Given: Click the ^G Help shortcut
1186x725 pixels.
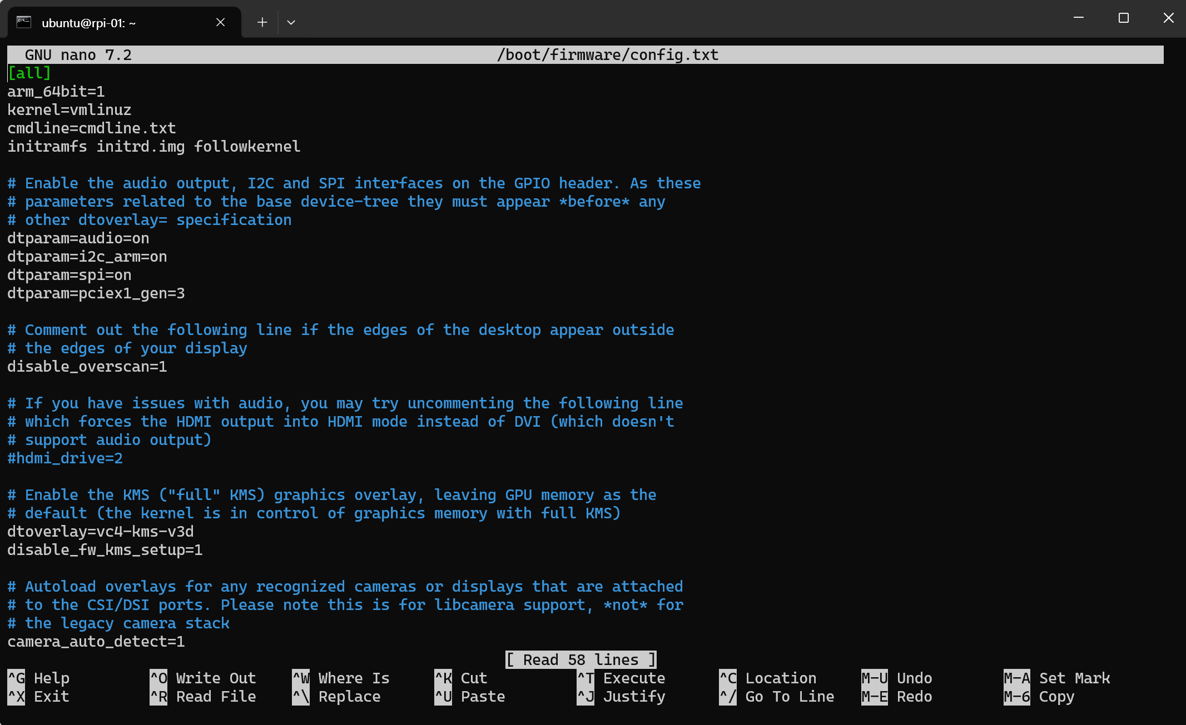Looking at the screenshot, I should 39,678.
